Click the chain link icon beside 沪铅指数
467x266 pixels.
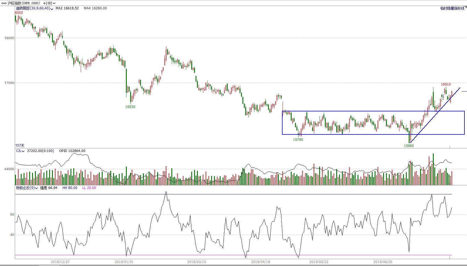coord(4,3)
